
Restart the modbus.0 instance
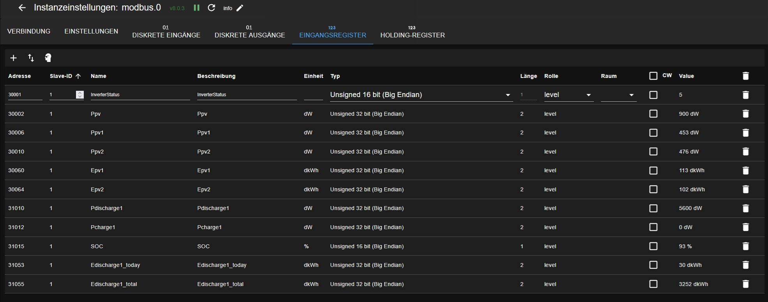(x=211, y=8)
